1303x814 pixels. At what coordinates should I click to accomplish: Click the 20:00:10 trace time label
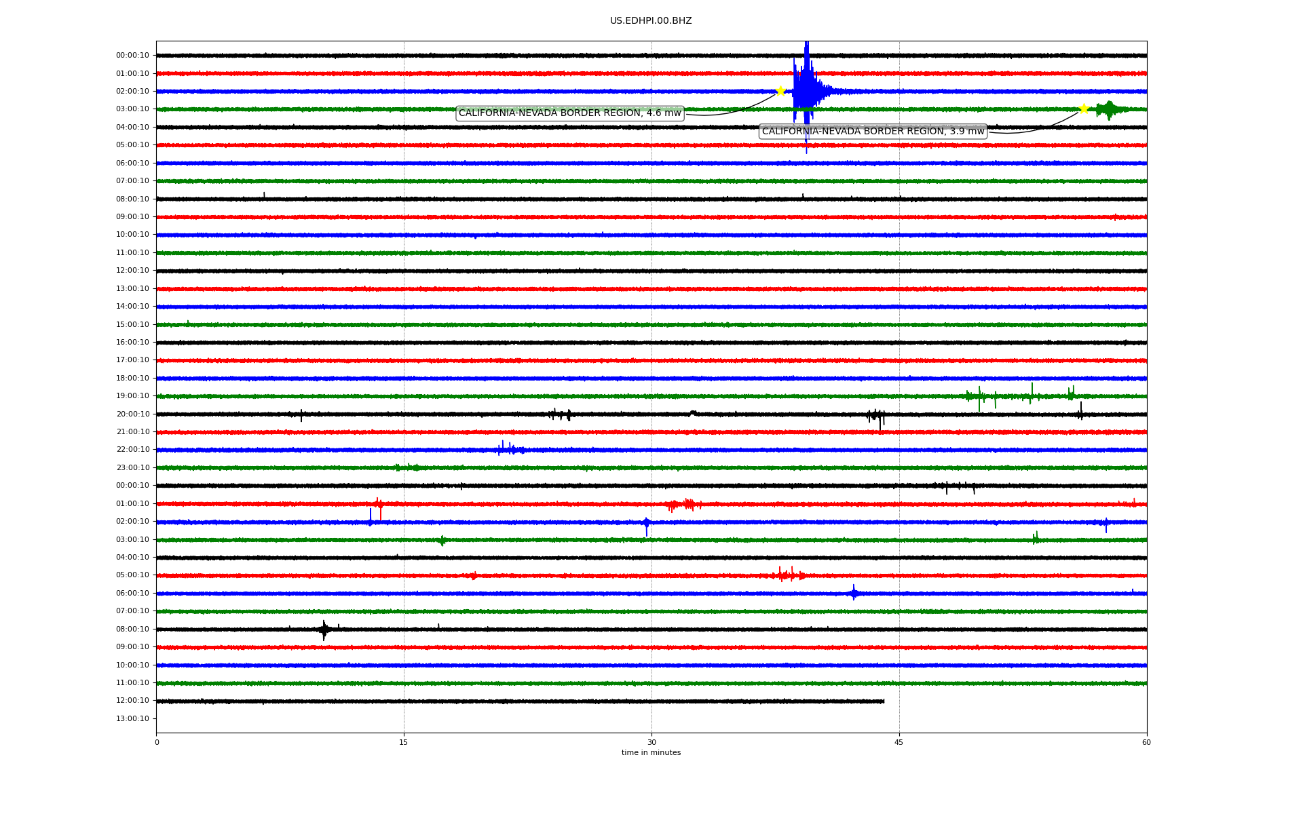(x=132, y=414)
